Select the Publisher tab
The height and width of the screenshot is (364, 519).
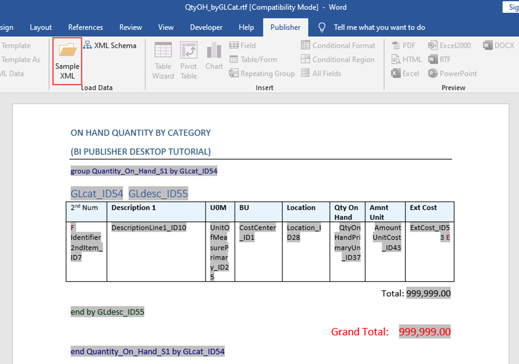point(286,27)
